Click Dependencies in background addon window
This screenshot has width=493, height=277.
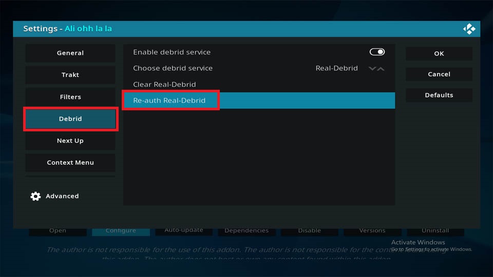(246, 231)
